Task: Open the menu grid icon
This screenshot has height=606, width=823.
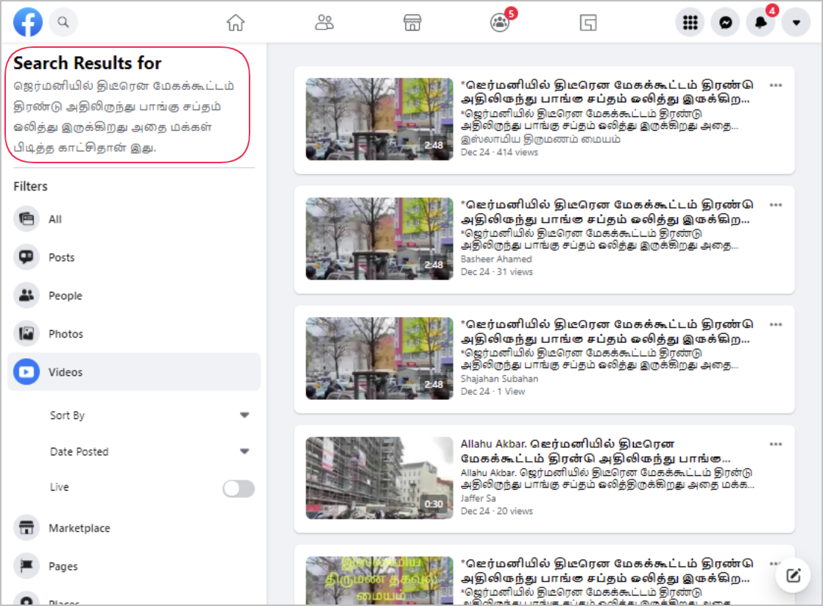Action: [690, 23]
